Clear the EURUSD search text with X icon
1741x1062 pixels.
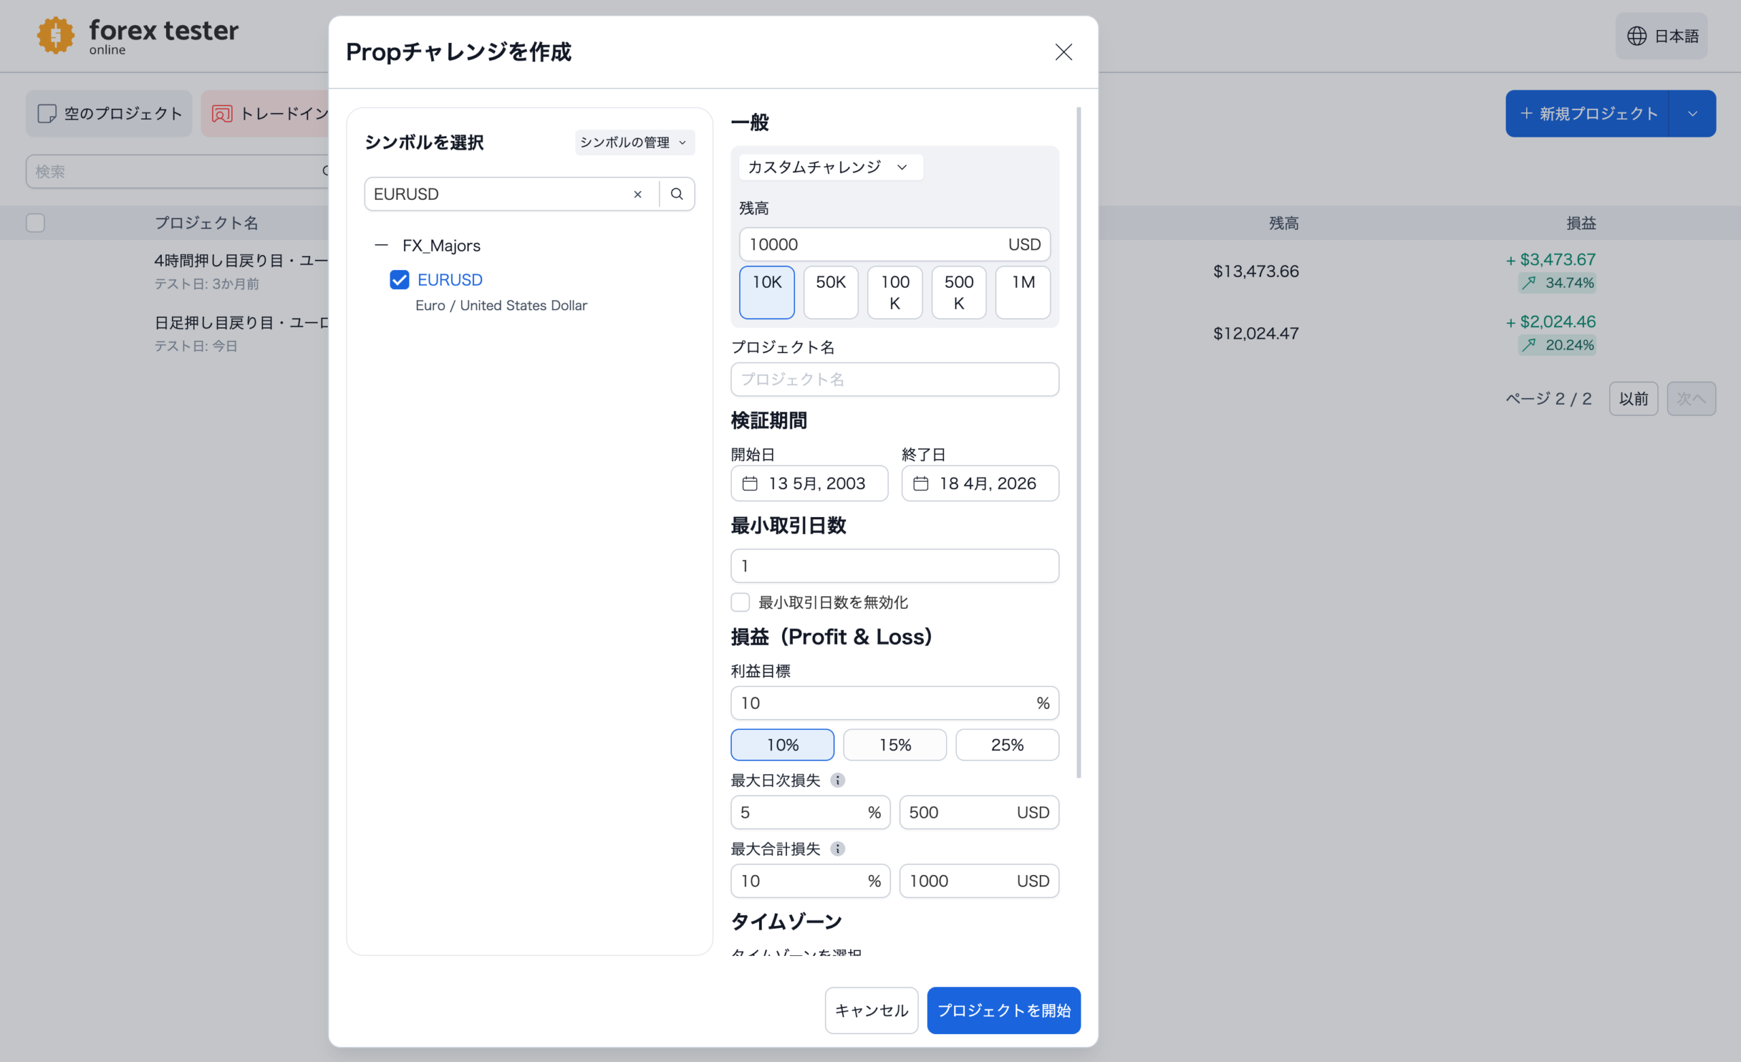click(637, 195)
